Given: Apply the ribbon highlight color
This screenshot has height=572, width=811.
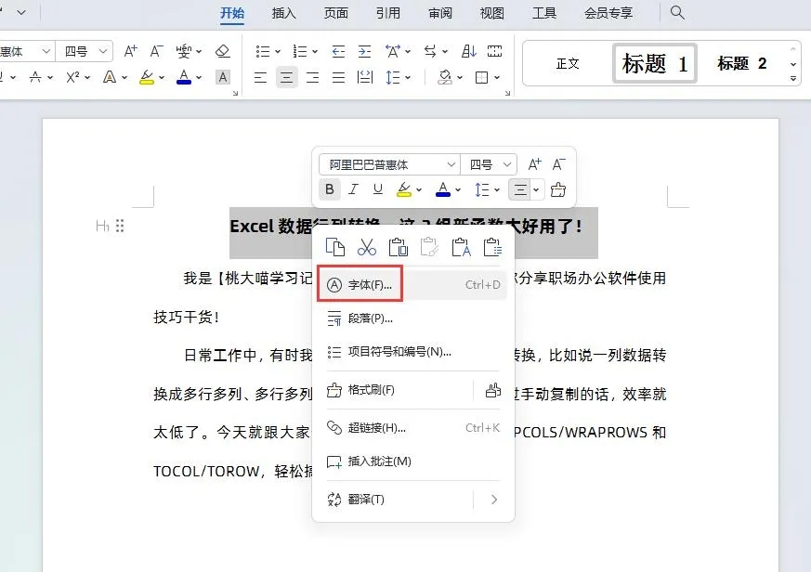Looking at the screenshot, I should pos(147,77).
